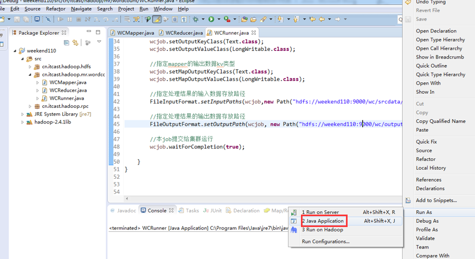Open Package Explorer view menu triangle
This screenshot has height=259, width=475.
99,42
